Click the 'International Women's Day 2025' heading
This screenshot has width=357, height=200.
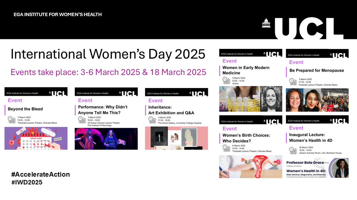click(x=108, y=55)
